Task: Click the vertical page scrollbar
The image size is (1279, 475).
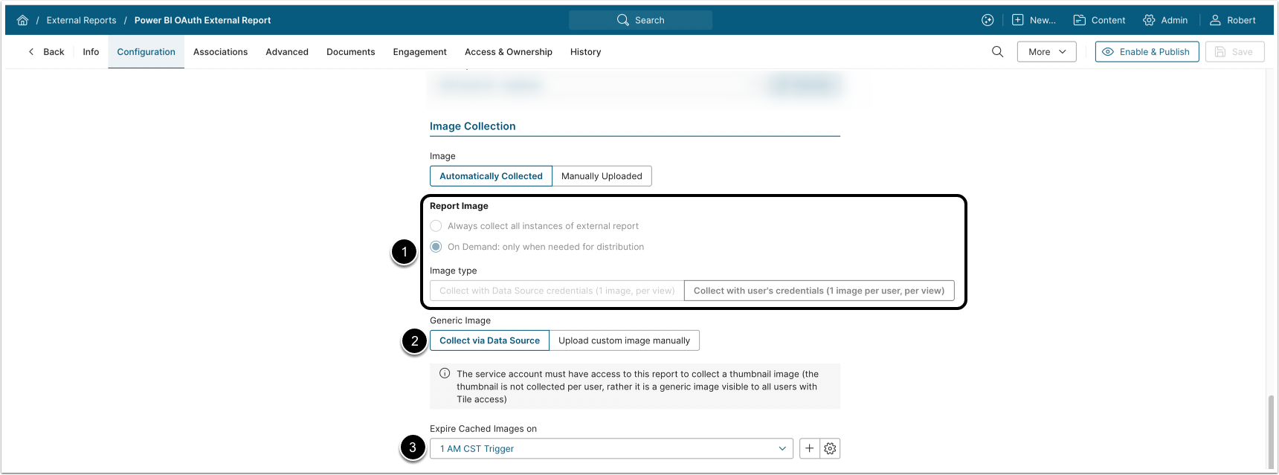Action: [x=1271, y=431]
